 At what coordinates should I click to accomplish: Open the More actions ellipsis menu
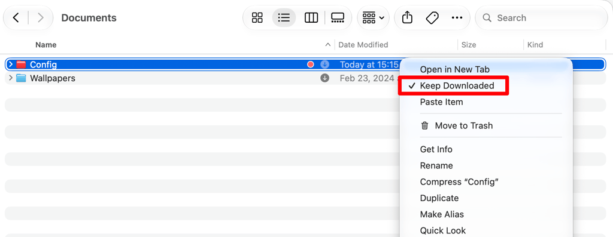457,17
